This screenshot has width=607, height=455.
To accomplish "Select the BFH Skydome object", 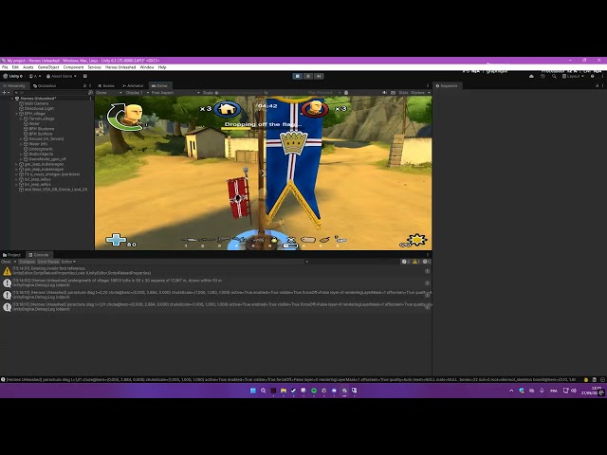I will click(x=42, y=129).
